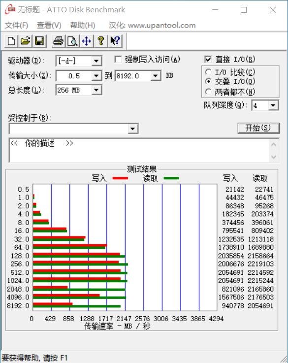The height and width of the screenshot is (363, 288).
Task: Select the 两者都不(N) radio option
Action: tap(208, 92)
